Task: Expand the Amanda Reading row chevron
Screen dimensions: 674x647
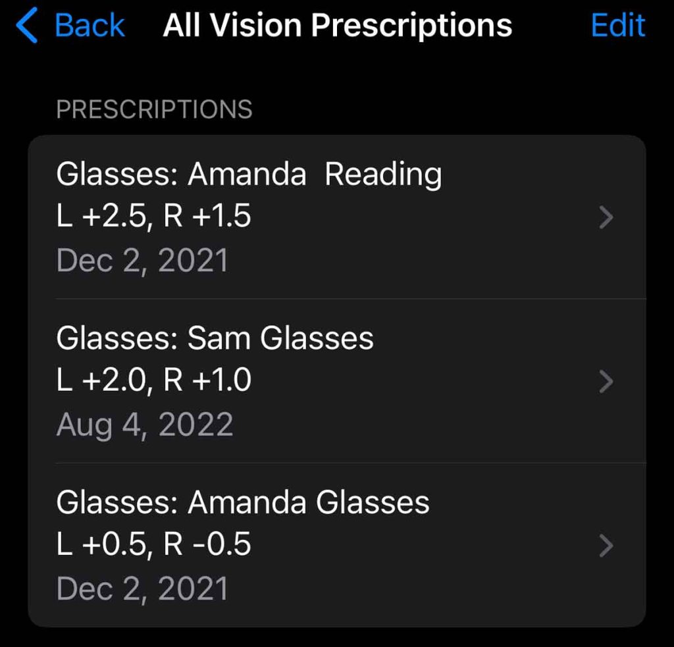Action: click(607, 217)
